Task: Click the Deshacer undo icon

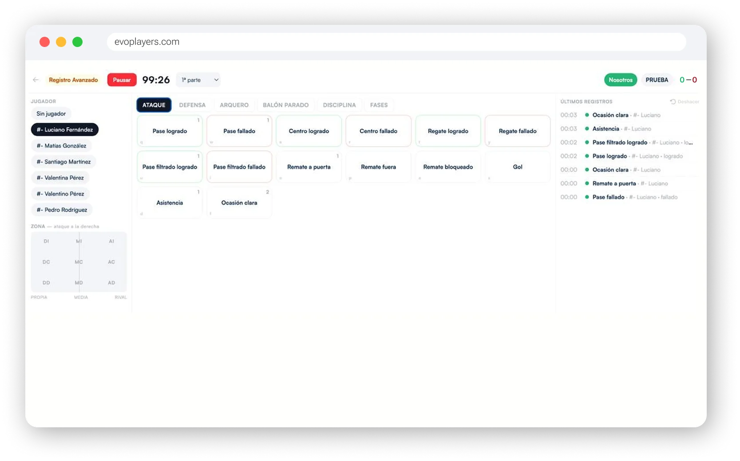Action: 673,102
